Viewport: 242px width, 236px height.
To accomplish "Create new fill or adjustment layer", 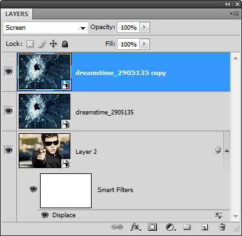I will (x=171, y=227).
